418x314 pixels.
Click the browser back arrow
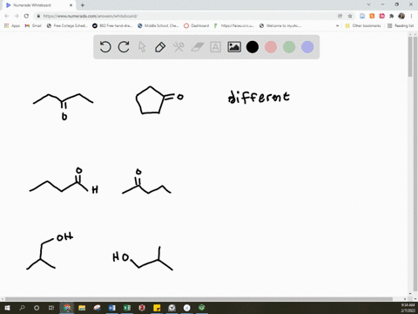7,16
